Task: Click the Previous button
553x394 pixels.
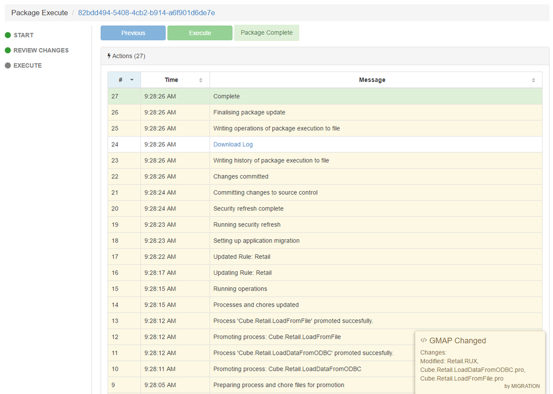Action: click(133, 33)
